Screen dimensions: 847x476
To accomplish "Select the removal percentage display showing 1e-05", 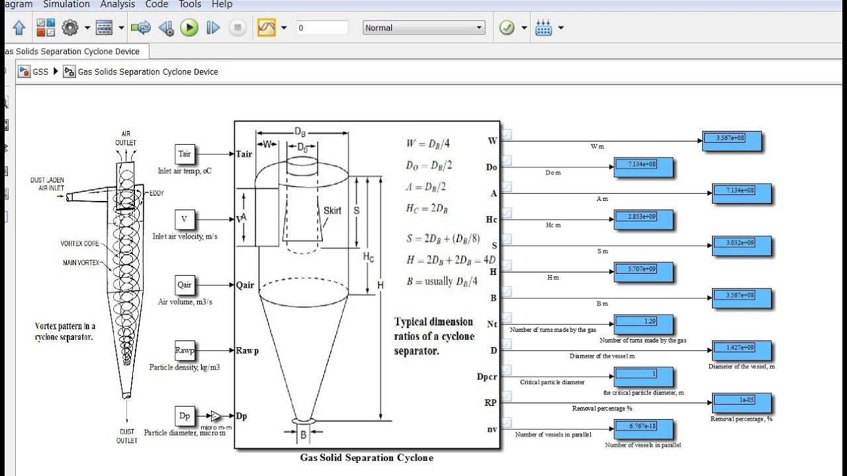I will (x=742, y=403).
